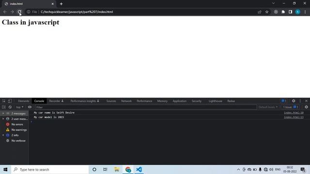Open Task View on taskbar

(105, 170)
